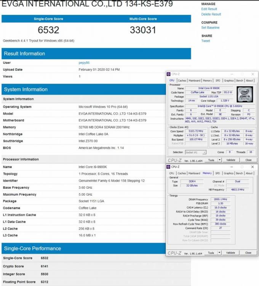The width and height of the screenshot is (259, 286).
Task: Open Graphics tab in bottom CPU-Z window
Action: [229, 173]
